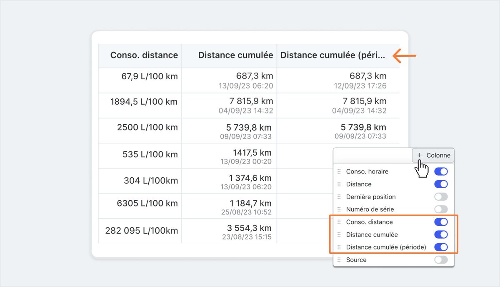Select the 67,9 L/100 km cell
Image resolution: width=500 pixels, height=287 pixels.
[140, 80]
